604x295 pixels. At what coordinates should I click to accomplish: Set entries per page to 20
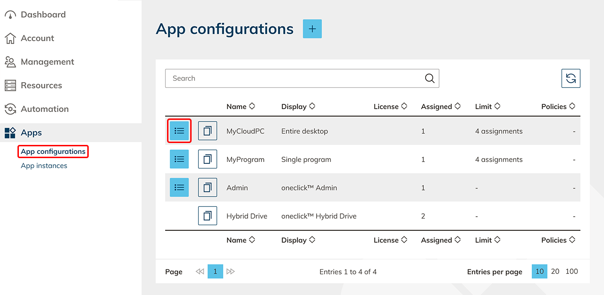click(x=555, y=271)
